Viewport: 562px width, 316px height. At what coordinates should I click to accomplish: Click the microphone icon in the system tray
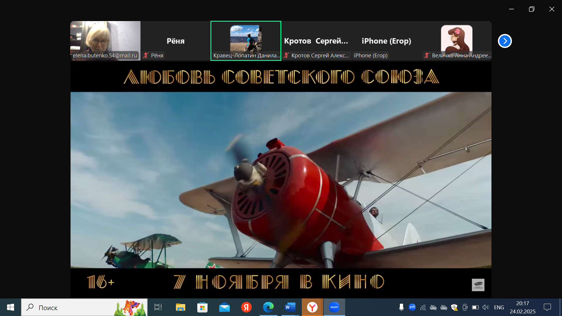401,307
